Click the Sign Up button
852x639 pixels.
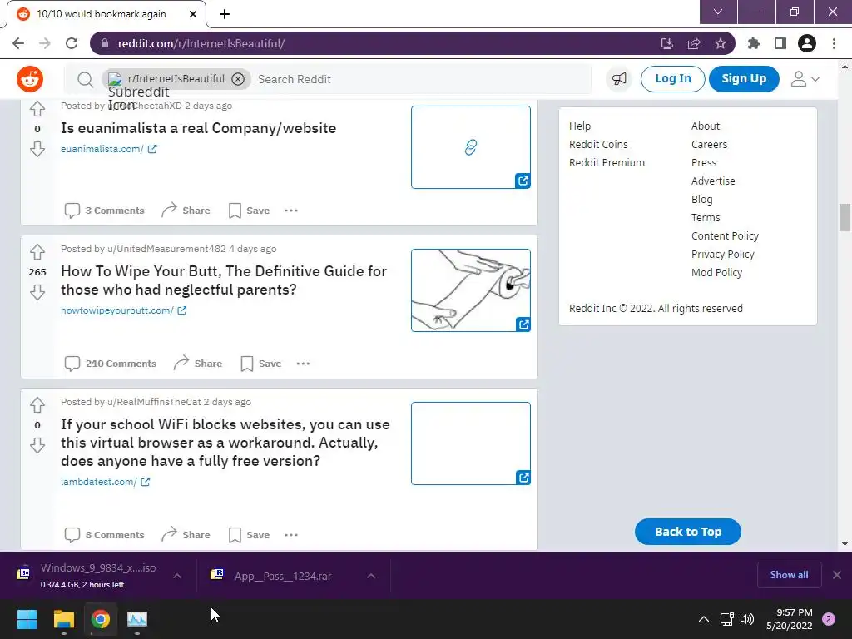744,79
